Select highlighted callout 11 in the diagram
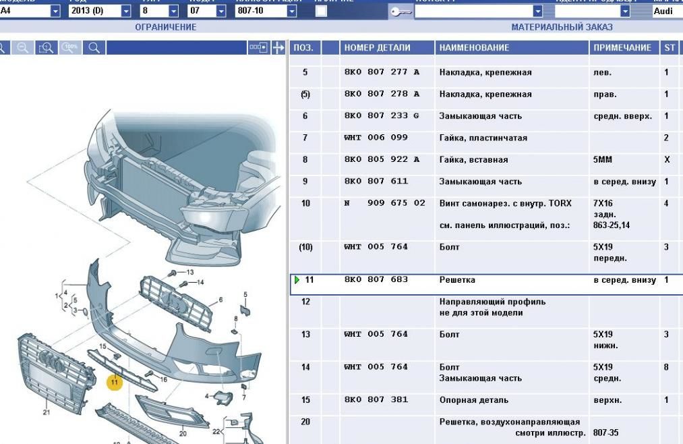 [x=114, y=383]
